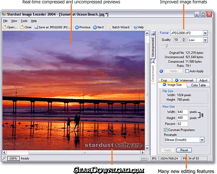Click the vertical scrollbar down arrow
The width and height of the screenshot is (217, 174).
coord(147,148)
